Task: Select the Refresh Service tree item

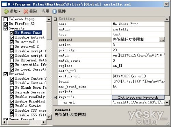Action: click(x=30, y=92)
